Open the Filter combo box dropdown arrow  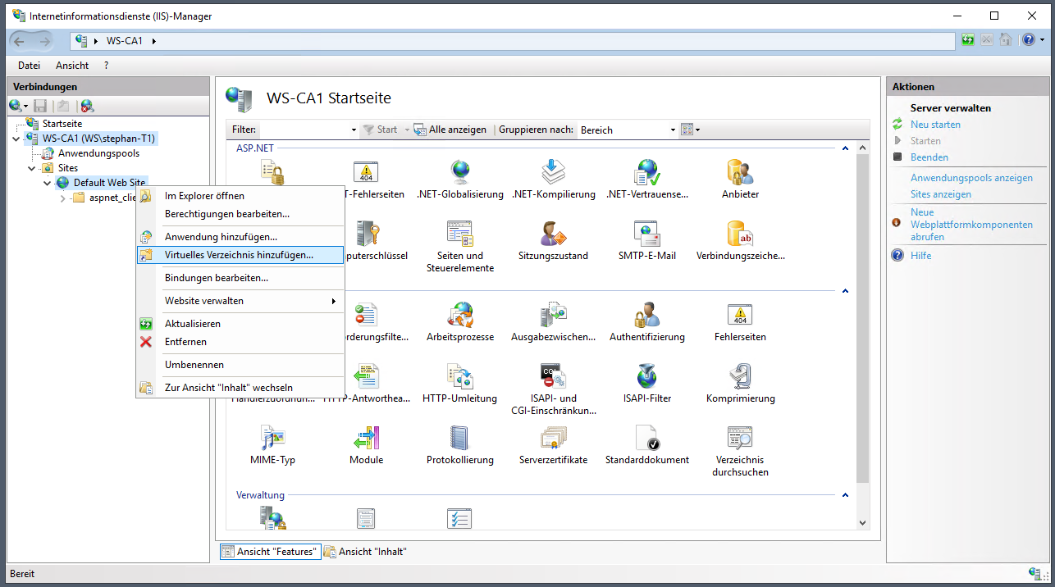(354, 130)
